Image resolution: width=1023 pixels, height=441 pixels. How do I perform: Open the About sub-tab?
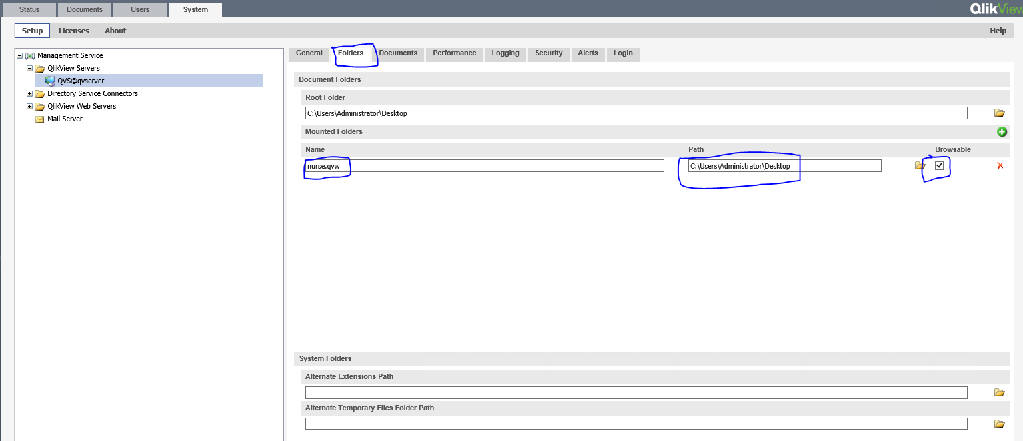click(x=115, y=31)
